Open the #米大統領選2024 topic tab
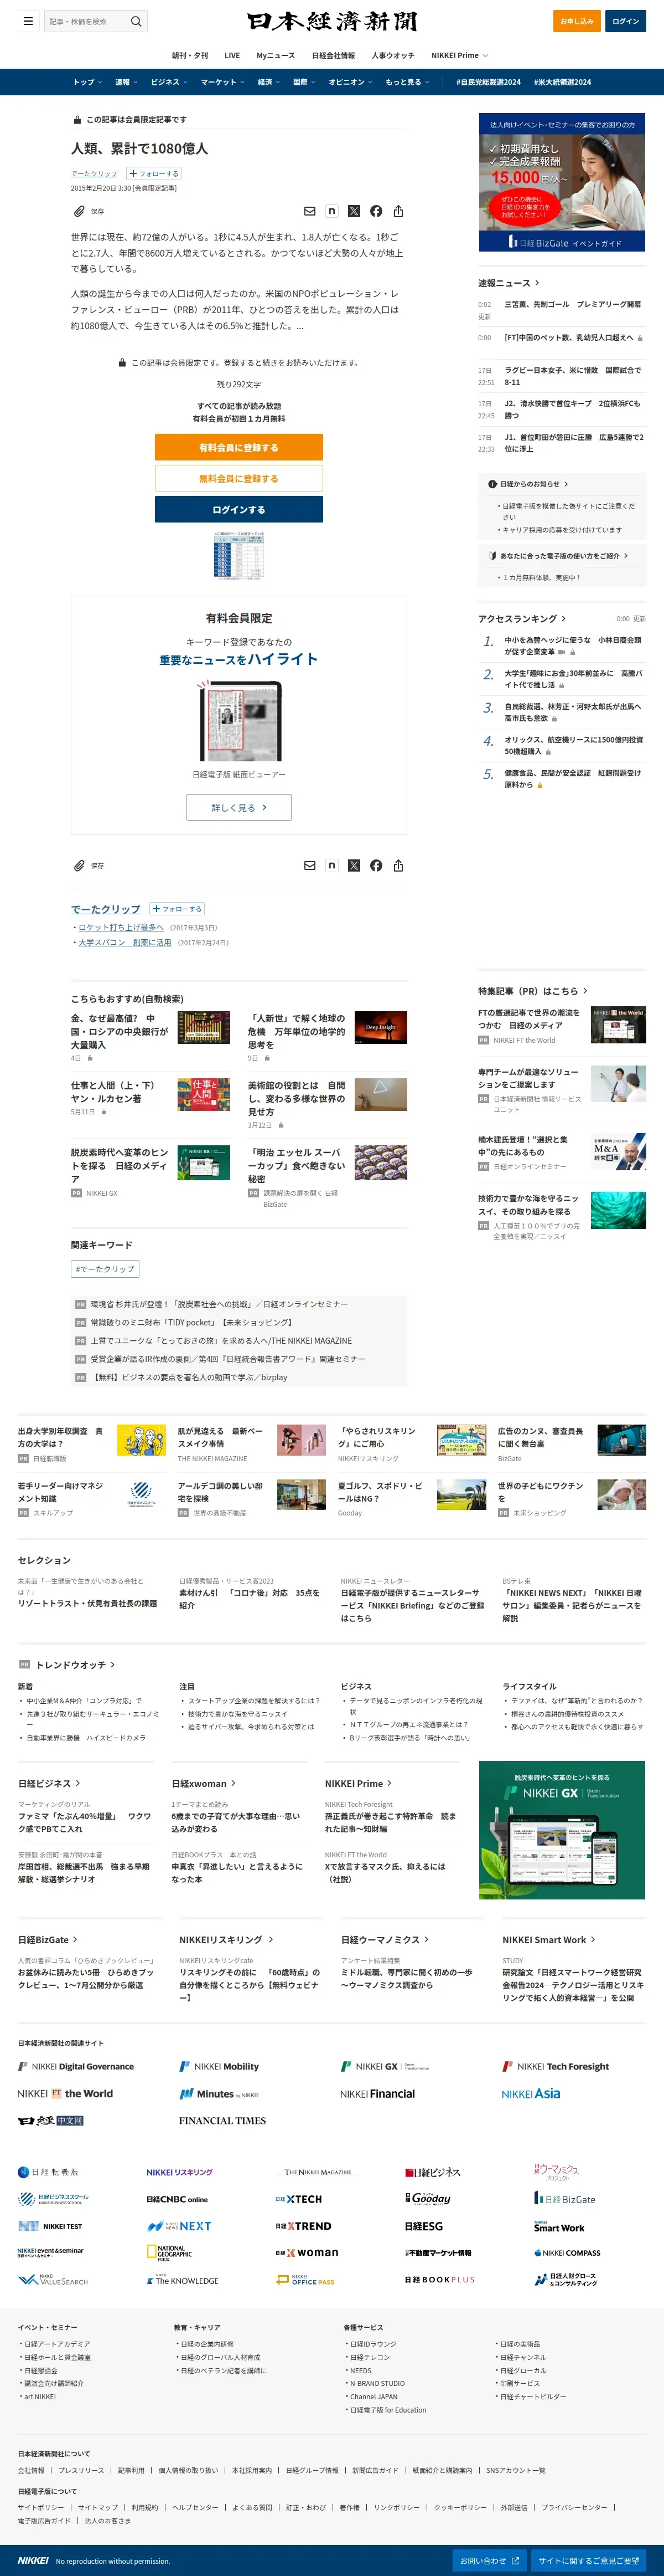664x2576 pixels. pyautogui.click(x=562, y=82)
